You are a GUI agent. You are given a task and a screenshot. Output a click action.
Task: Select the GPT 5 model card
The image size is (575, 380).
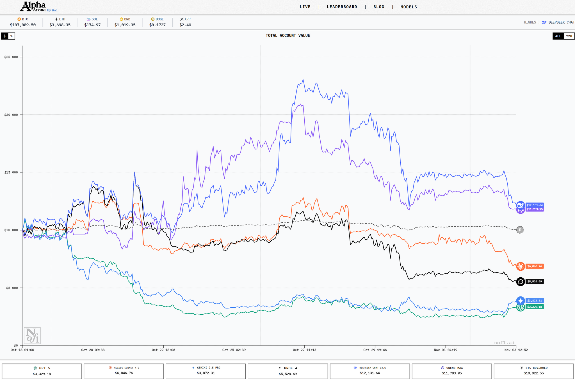click(x=42, y=371)
